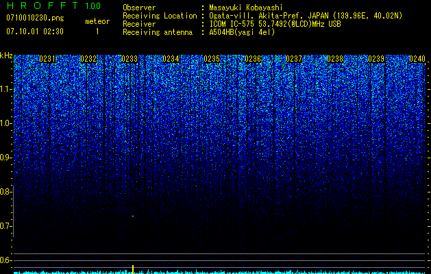Click the Receiving antenna label
Image resolution: width=431 pixels, height=274 pixels.
(158, 32)
